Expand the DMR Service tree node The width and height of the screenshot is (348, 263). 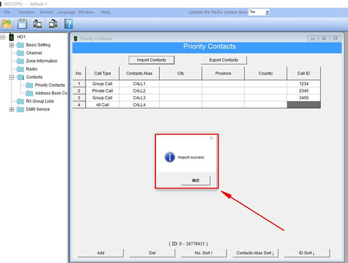pos(12,110)
